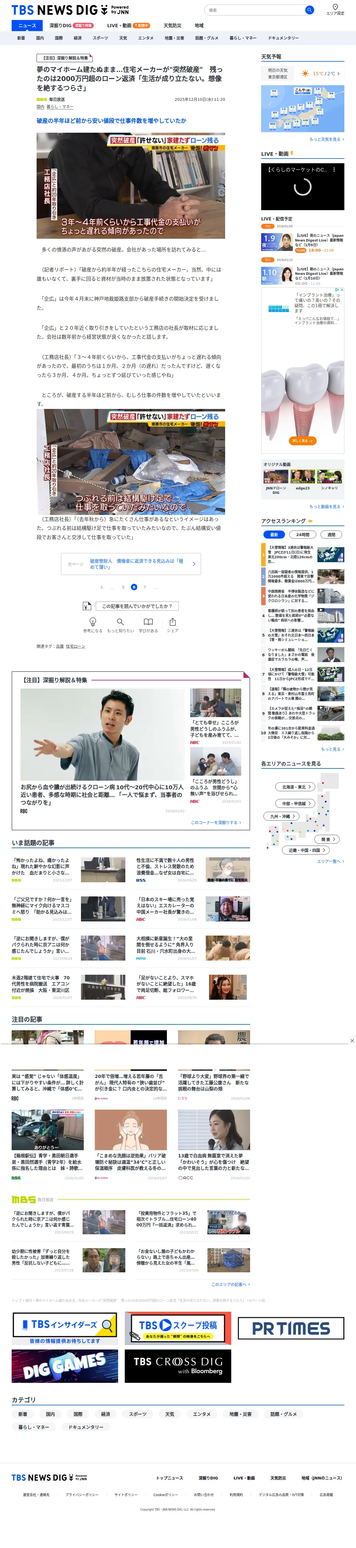Click もっと天気を見る under the weather map
The height and width of the screenshot is (1548, 356).
[x=327, y=139]
